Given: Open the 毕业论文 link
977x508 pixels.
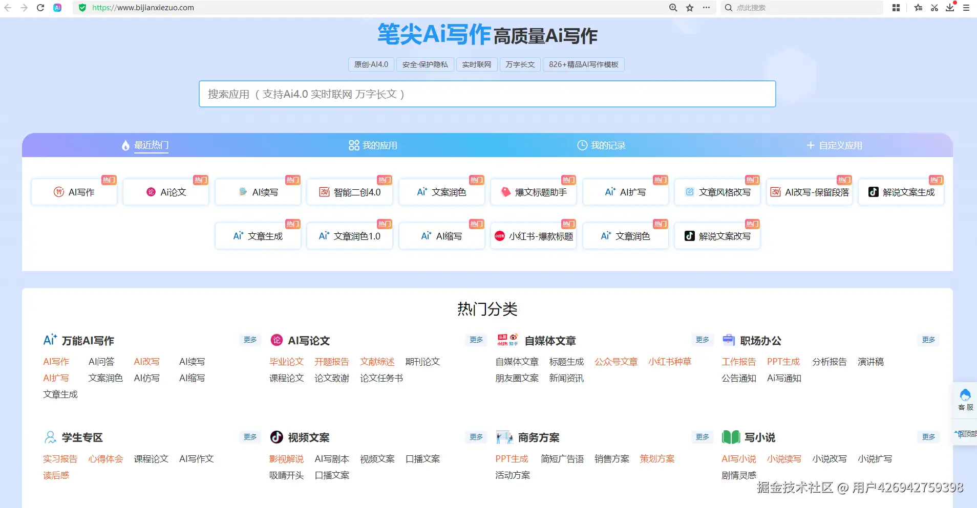Looking at the screenshot, I should click(287, 362).
